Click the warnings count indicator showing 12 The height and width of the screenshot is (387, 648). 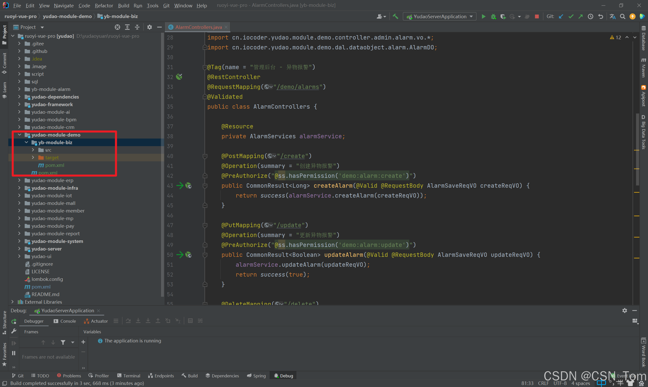(x=615, y=37)
